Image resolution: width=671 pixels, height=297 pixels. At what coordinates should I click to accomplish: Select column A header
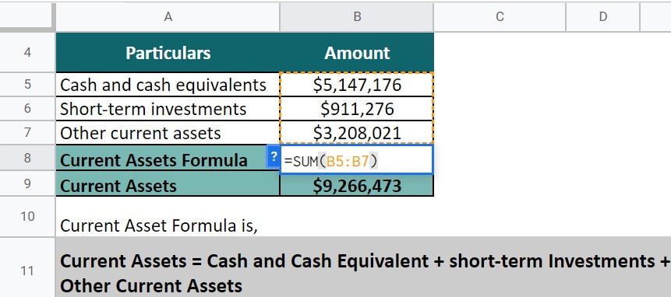click(168, 16)
